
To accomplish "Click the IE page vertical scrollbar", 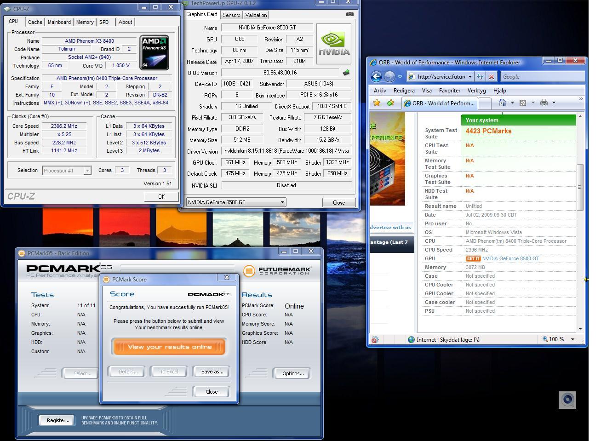I will click(x=580, y=187).
